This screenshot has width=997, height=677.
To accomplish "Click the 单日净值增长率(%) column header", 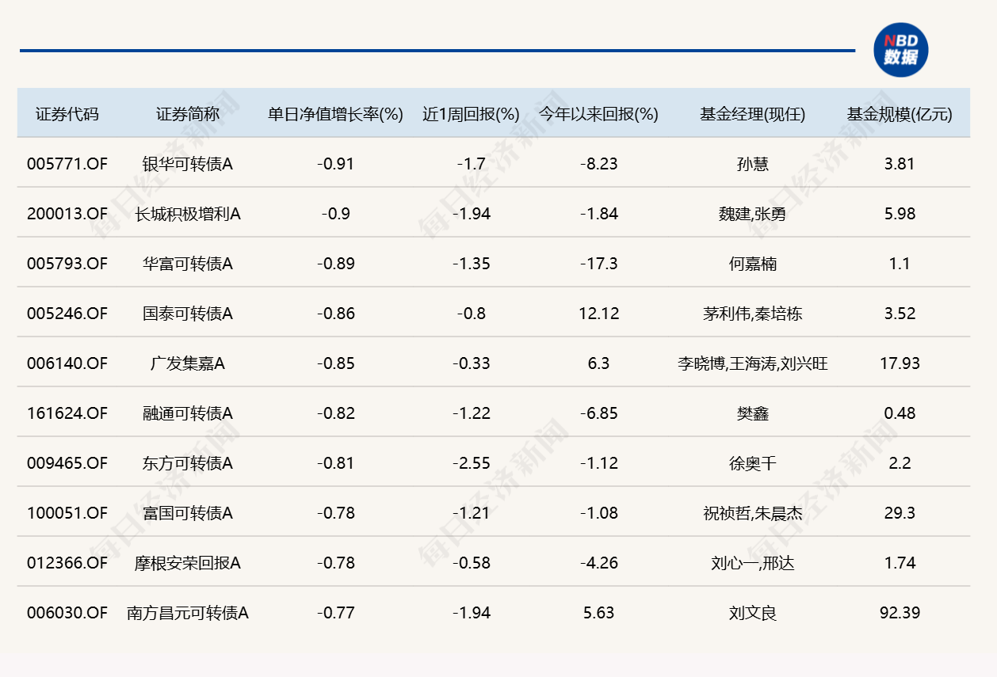I will tap(335, 114).
